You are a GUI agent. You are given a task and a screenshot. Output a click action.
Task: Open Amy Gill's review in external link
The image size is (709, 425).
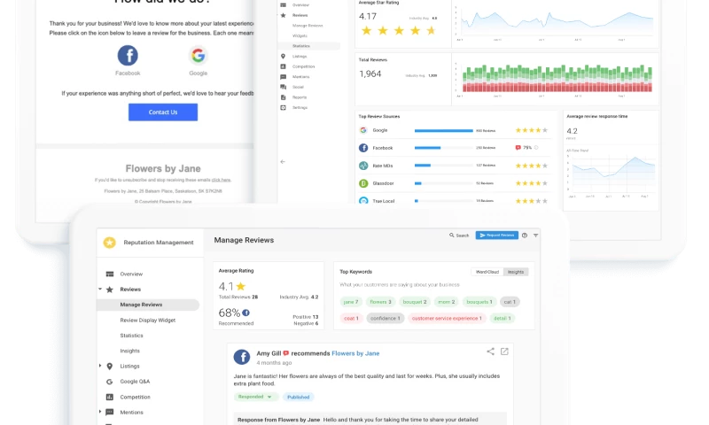tap(504, 352)
